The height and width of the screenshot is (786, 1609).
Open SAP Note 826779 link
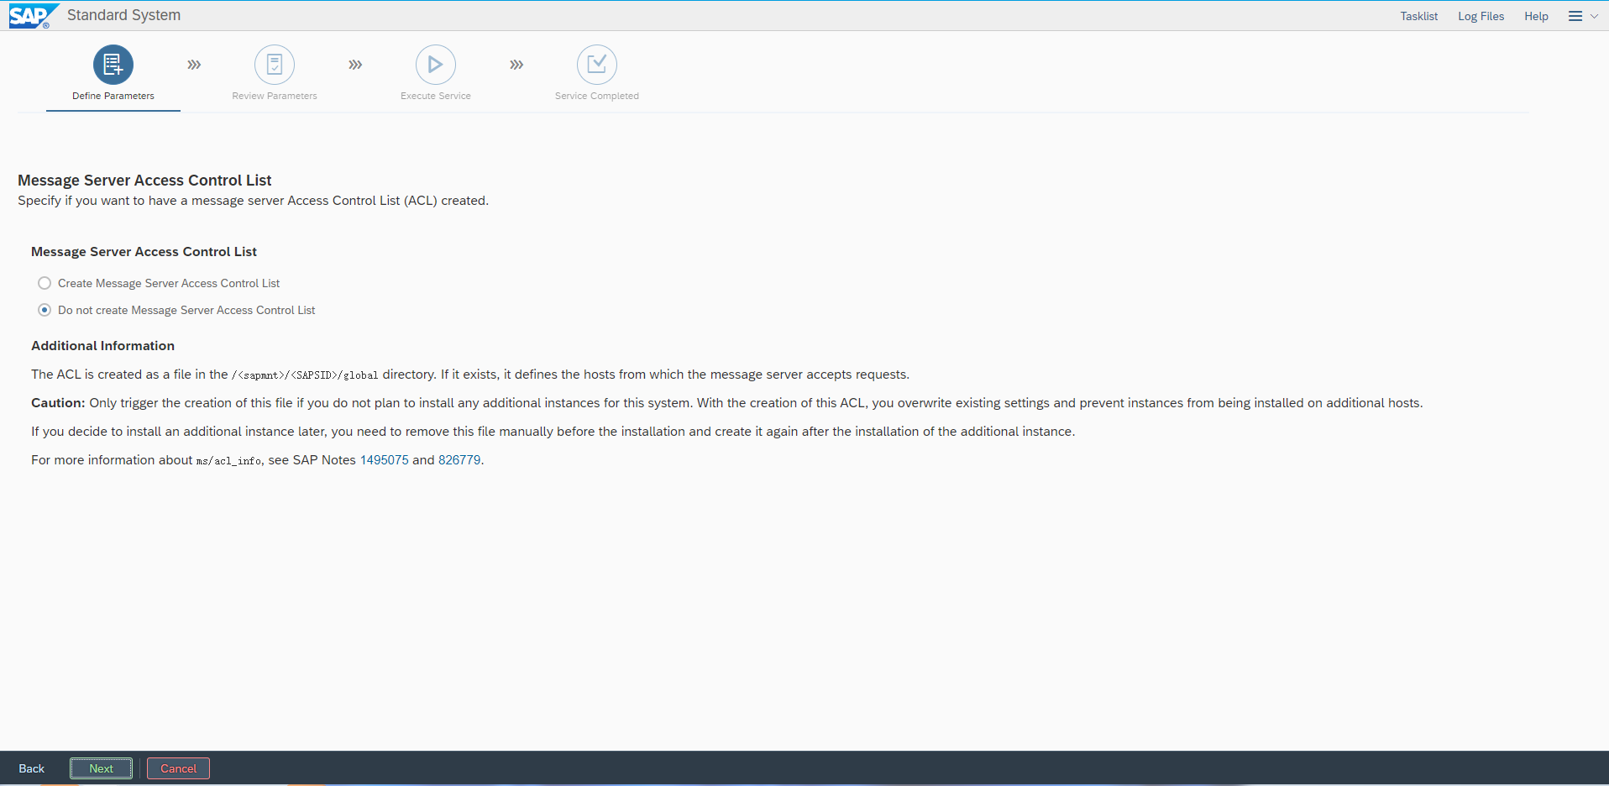point(459,460)
